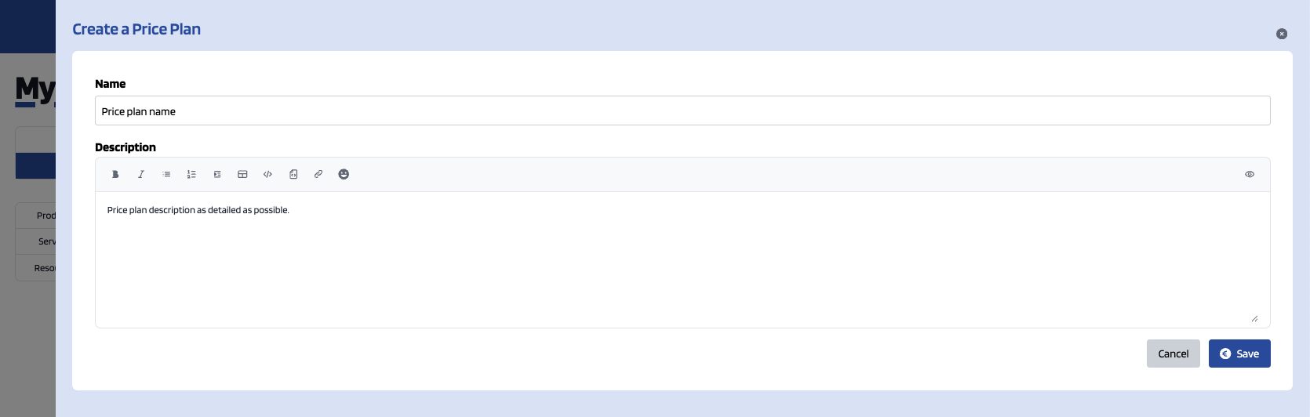Insert a table into the description
The height and width of the screenshot is (417, 1310).
[242, 174]
